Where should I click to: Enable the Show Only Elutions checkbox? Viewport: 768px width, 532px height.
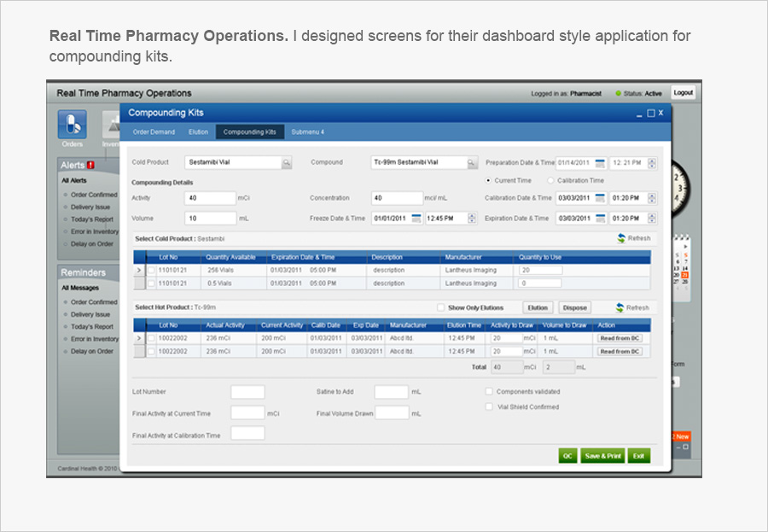point(440,307)
